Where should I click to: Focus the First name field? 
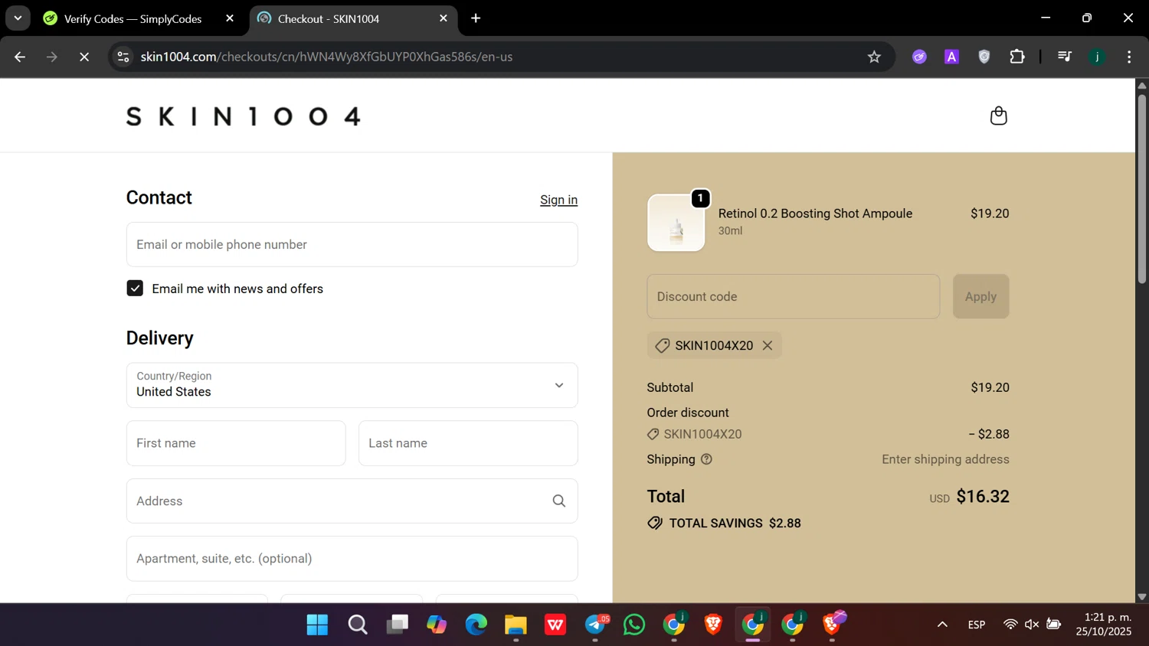click(x=236, y=443)
